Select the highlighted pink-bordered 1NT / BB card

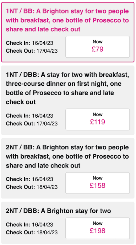pyautogui.click(x=68, y=32)
